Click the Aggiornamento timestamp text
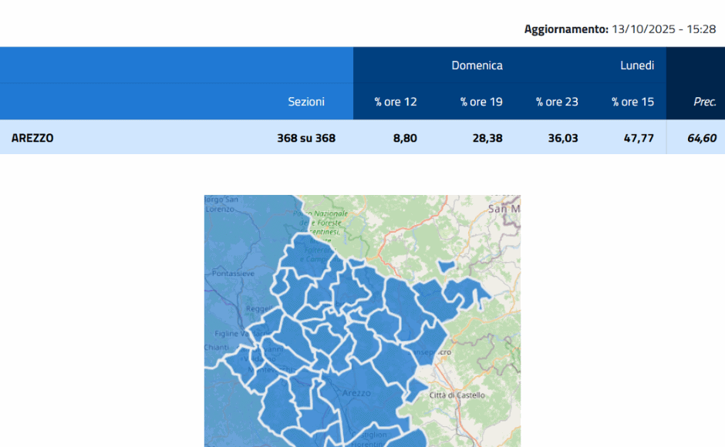Viewport: 725px width, 447px height. (619, 29)
